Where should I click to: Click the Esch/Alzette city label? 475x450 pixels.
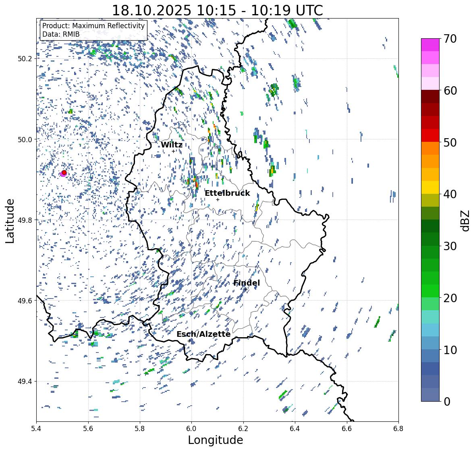(x=203, y=334)
